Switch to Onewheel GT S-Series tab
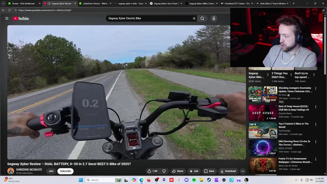The height and width of the screenshot is (184, 327). pos(236,4)
